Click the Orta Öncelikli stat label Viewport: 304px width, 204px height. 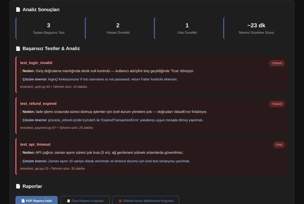187,32
